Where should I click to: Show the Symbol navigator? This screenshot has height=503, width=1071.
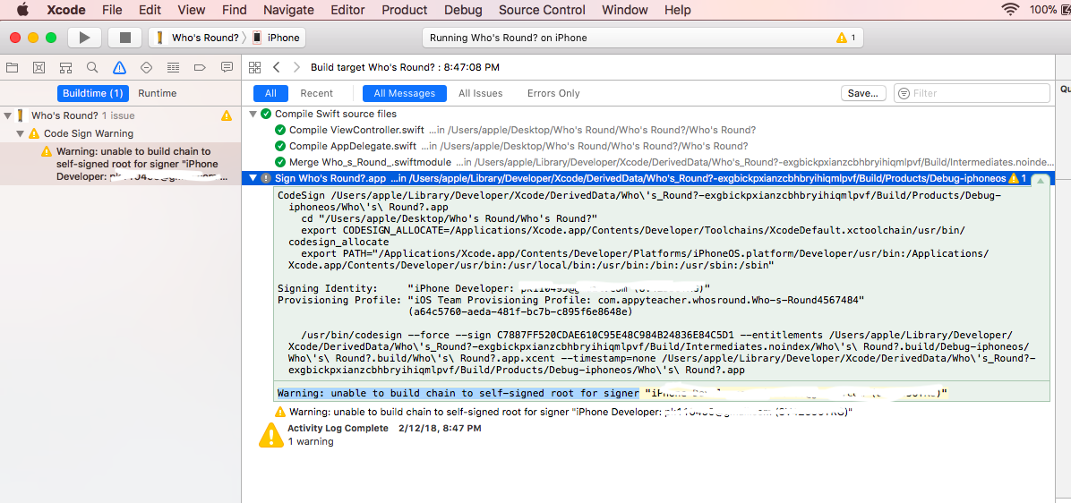(65, 67)
